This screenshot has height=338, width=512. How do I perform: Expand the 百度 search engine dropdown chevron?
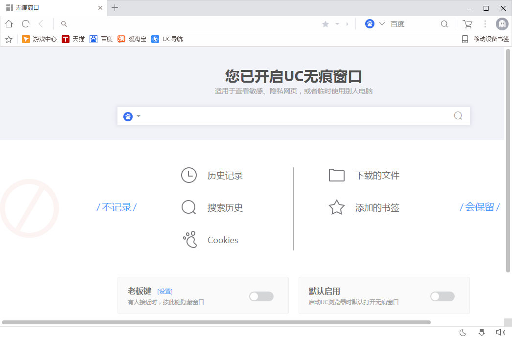point(382,23)
